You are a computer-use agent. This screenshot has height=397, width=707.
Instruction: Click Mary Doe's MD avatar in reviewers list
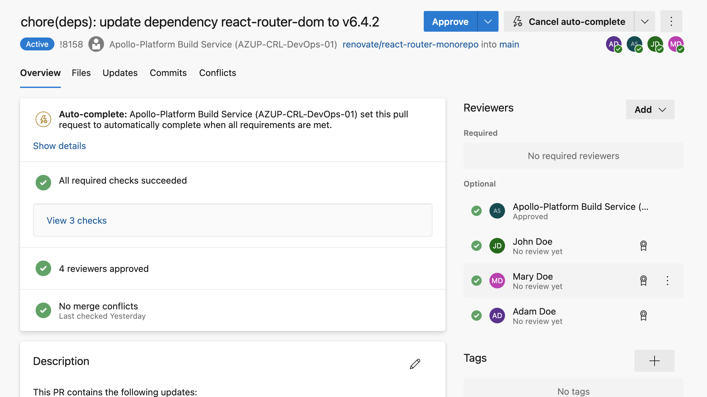click(497, 280)
